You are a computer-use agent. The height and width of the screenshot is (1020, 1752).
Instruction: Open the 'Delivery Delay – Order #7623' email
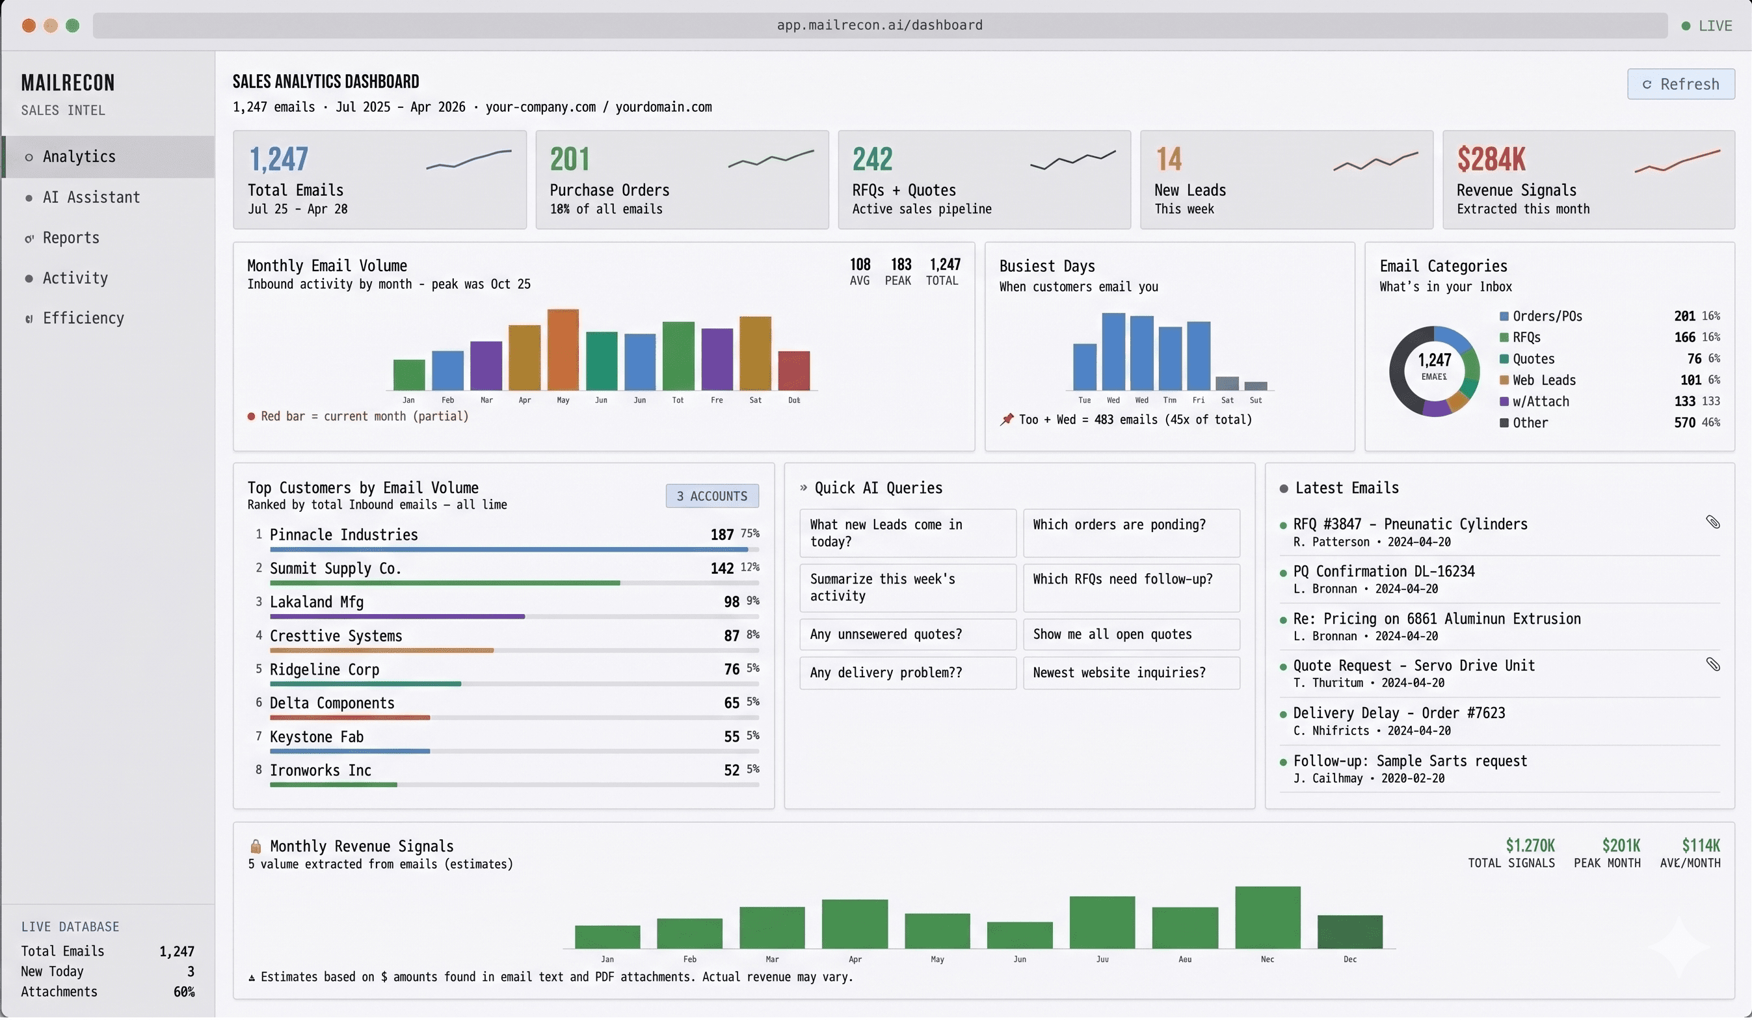pos(1499,723)
